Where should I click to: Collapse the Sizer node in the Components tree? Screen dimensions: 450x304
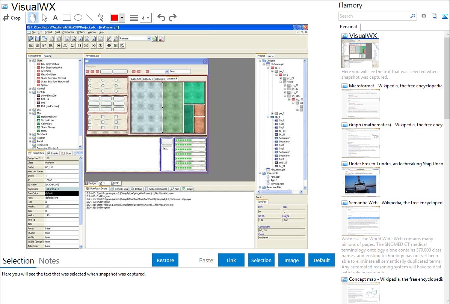pos(30,60)
